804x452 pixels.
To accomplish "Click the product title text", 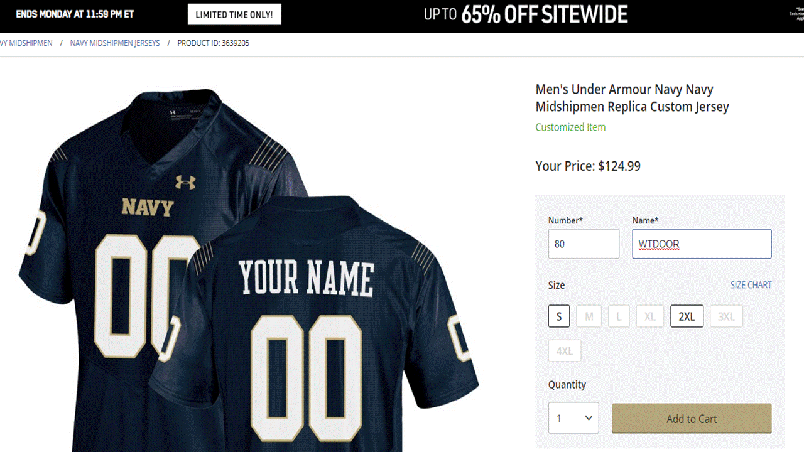I will pyautogui.click(x=632, y=98).
